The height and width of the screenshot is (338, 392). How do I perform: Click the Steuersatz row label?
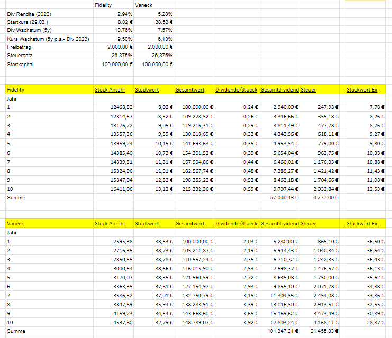click(20, 56)
